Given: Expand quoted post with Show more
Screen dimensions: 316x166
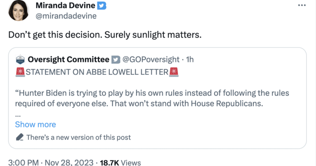Looking at the screenshot, I should tap(36, 124).
